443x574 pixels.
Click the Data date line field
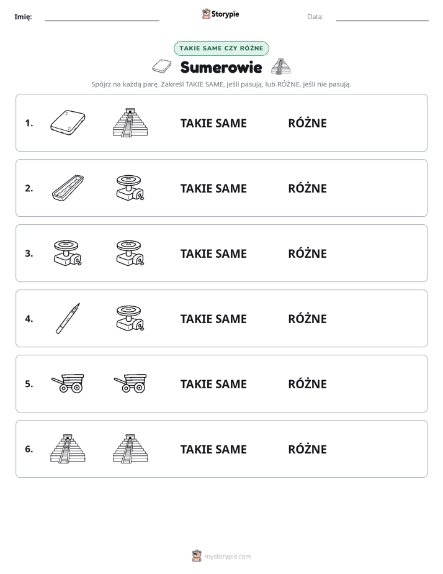point(382,17)
